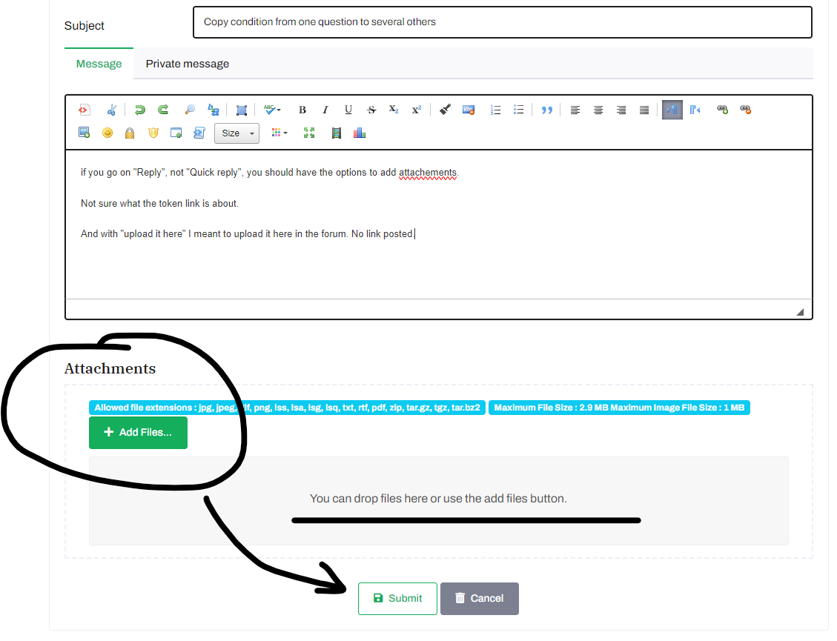This screenshot has height=641, width=837.
Task: Click the remove format brush icon
Action: click(x=445, y=110)
